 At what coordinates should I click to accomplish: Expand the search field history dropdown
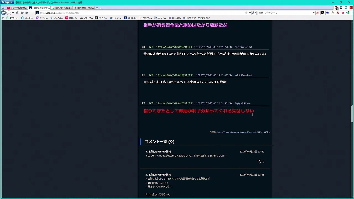click(314, 13)
